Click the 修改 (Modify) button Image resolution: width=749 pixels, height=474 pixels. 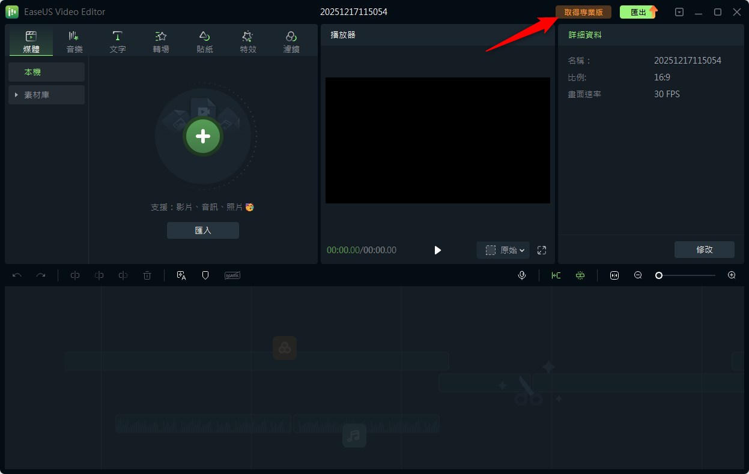coord(705,250)
